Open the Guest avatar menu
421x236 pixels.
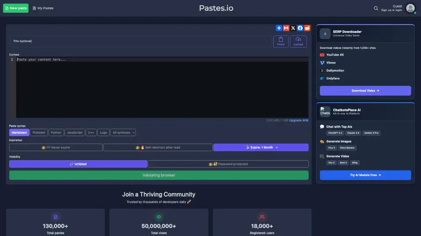point(410,8)
